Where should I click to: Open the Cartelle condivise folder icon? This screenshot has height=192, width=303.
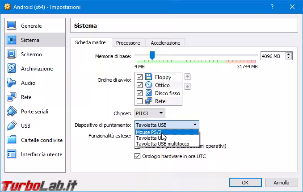point(12,140)
